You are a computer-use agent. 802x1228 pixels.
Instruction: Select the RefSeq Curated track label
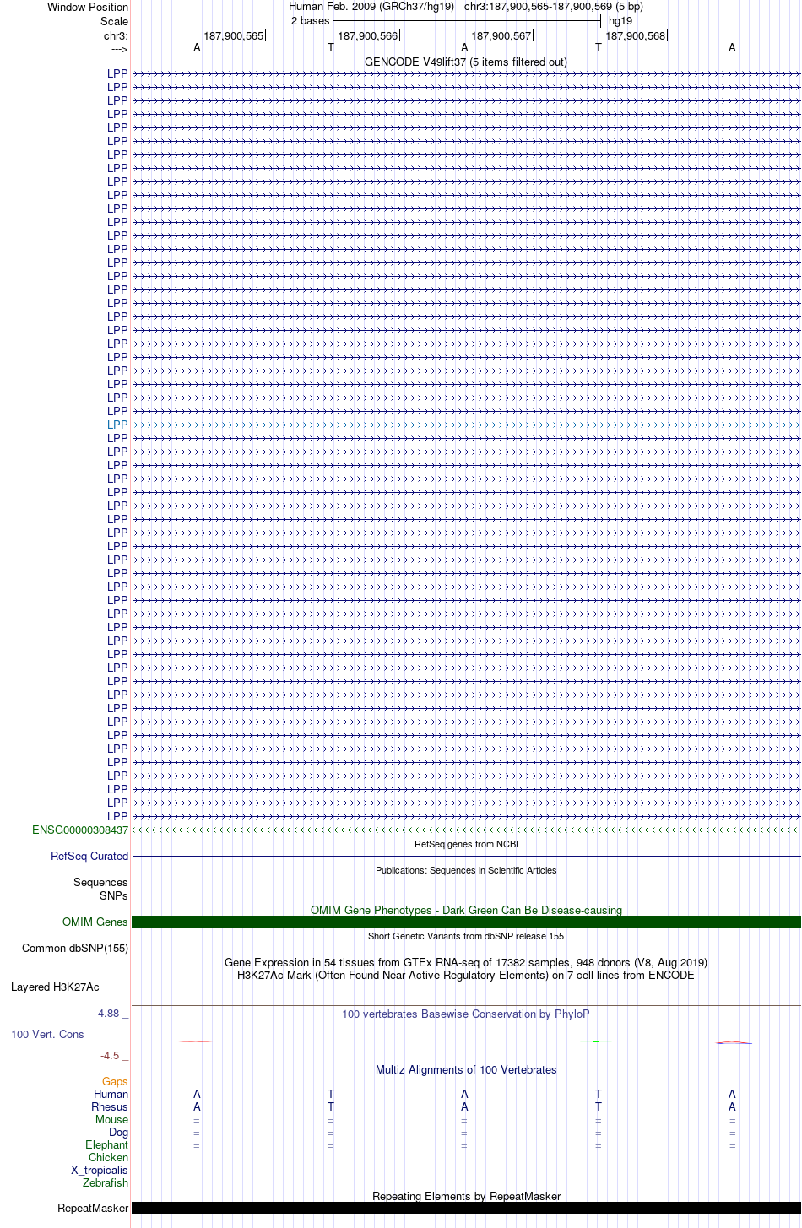tap(89, 856)
